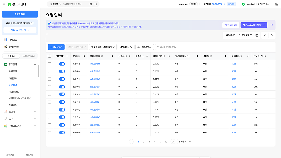Switch to the 검색 광고 tab
Viewport: 281px width, 158px height.
[11, 56]
